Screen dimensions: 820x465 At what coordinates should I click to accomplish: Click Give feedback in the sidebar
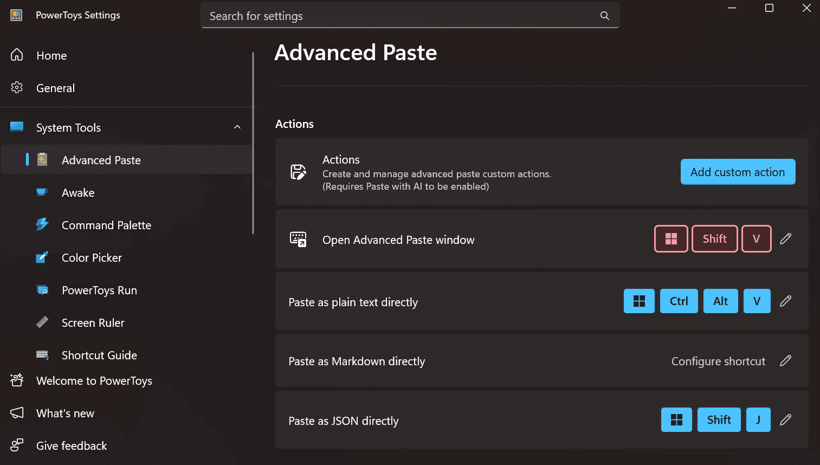[72, 446]
